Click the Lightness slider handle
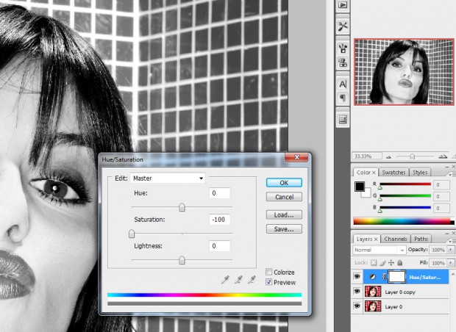The image size is (456, 332). [182, 260]
